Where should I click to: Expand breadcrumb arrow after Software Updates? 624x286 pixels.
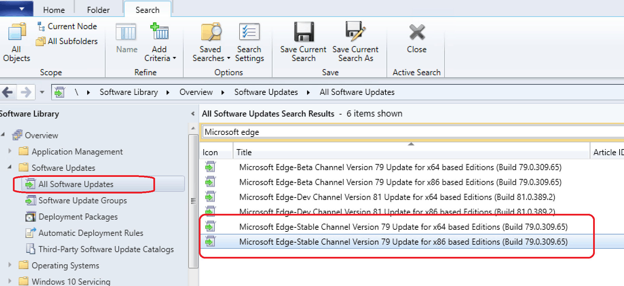coord(308,93)
